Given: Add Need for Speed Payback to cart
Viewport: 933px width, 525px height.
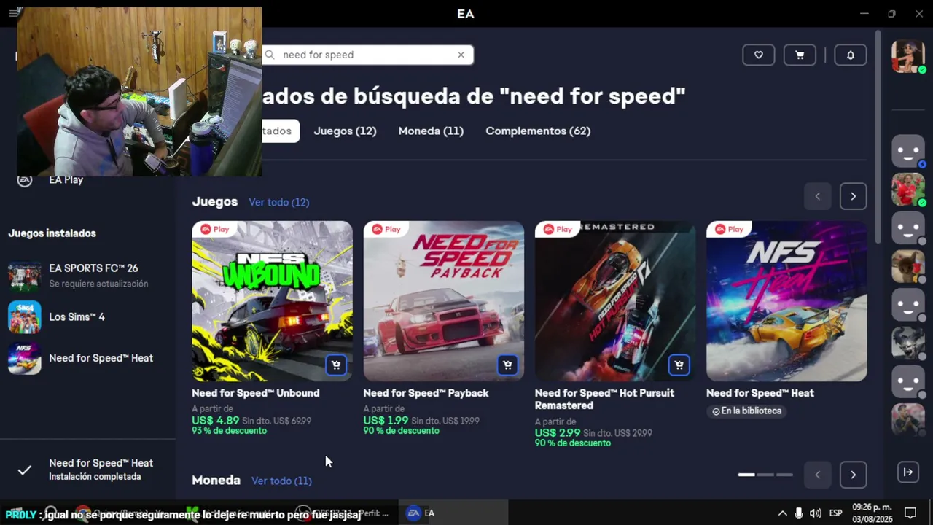Looking at the screenshot, I should coord(507,365).
